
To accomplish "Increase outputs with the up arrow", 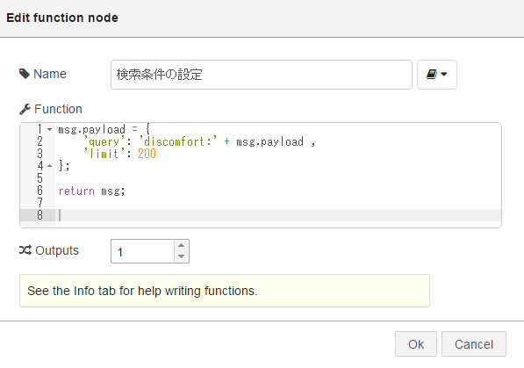I will [181, 245].
